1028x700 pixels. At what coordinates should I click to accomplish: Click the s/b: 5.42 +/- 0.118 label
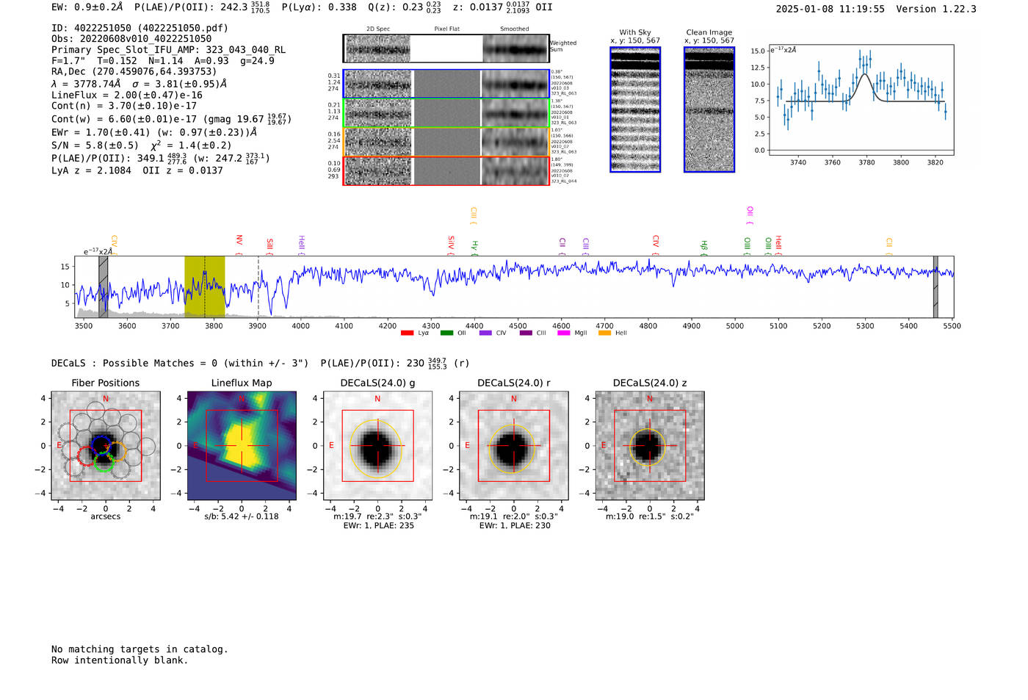(x=242, y=516)
